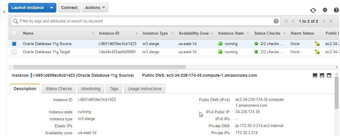Check the Oracle Database 11g Target checkbox
The width and height of the screenshot is (340, 136).
(14, 52)
